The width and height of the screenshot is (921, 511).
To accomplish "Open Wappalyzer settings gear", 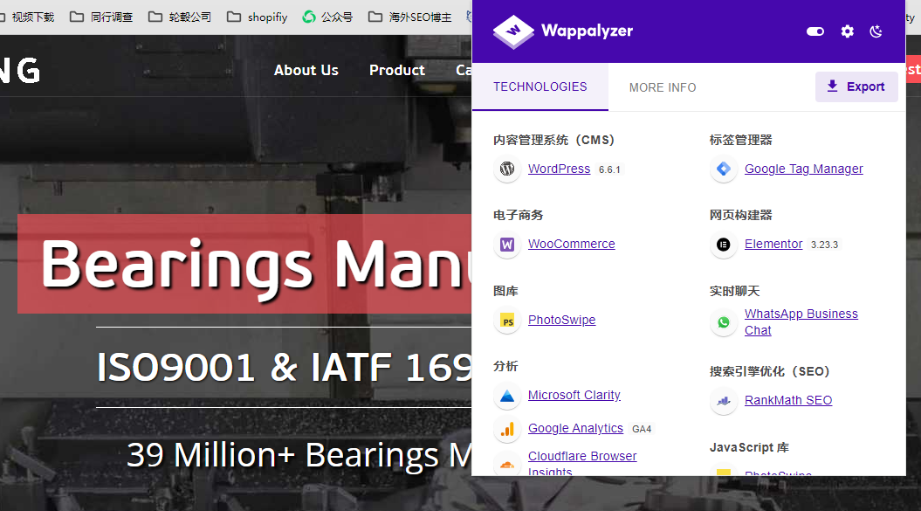I will [x=847, y=31].
